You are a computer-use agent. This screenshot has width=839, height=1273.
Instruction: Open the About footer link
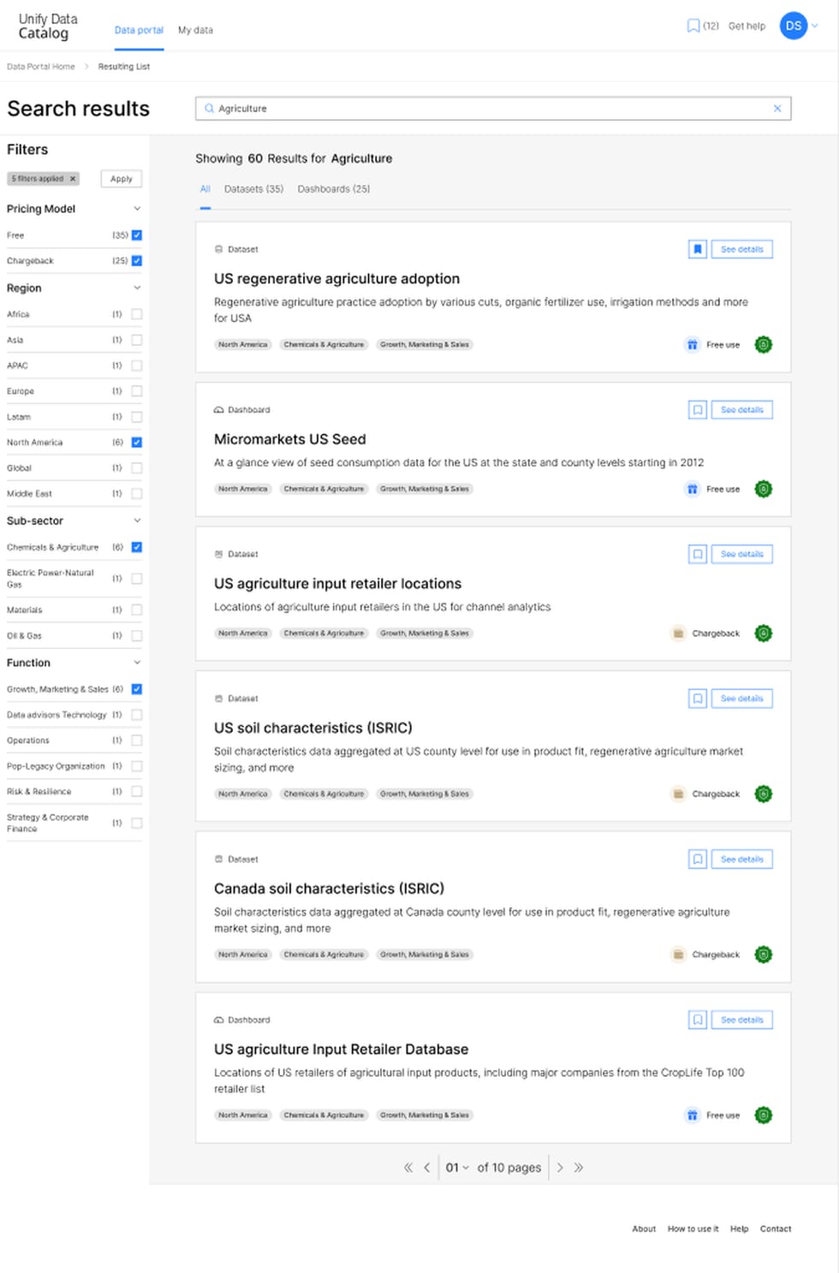pyautogui.click(x=644, y=1228)
